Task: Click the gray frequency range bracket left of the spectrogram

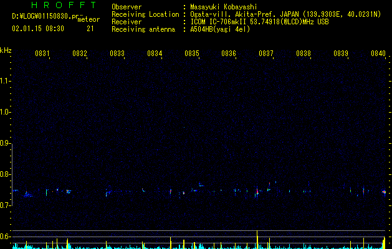Action: [12, 174]
